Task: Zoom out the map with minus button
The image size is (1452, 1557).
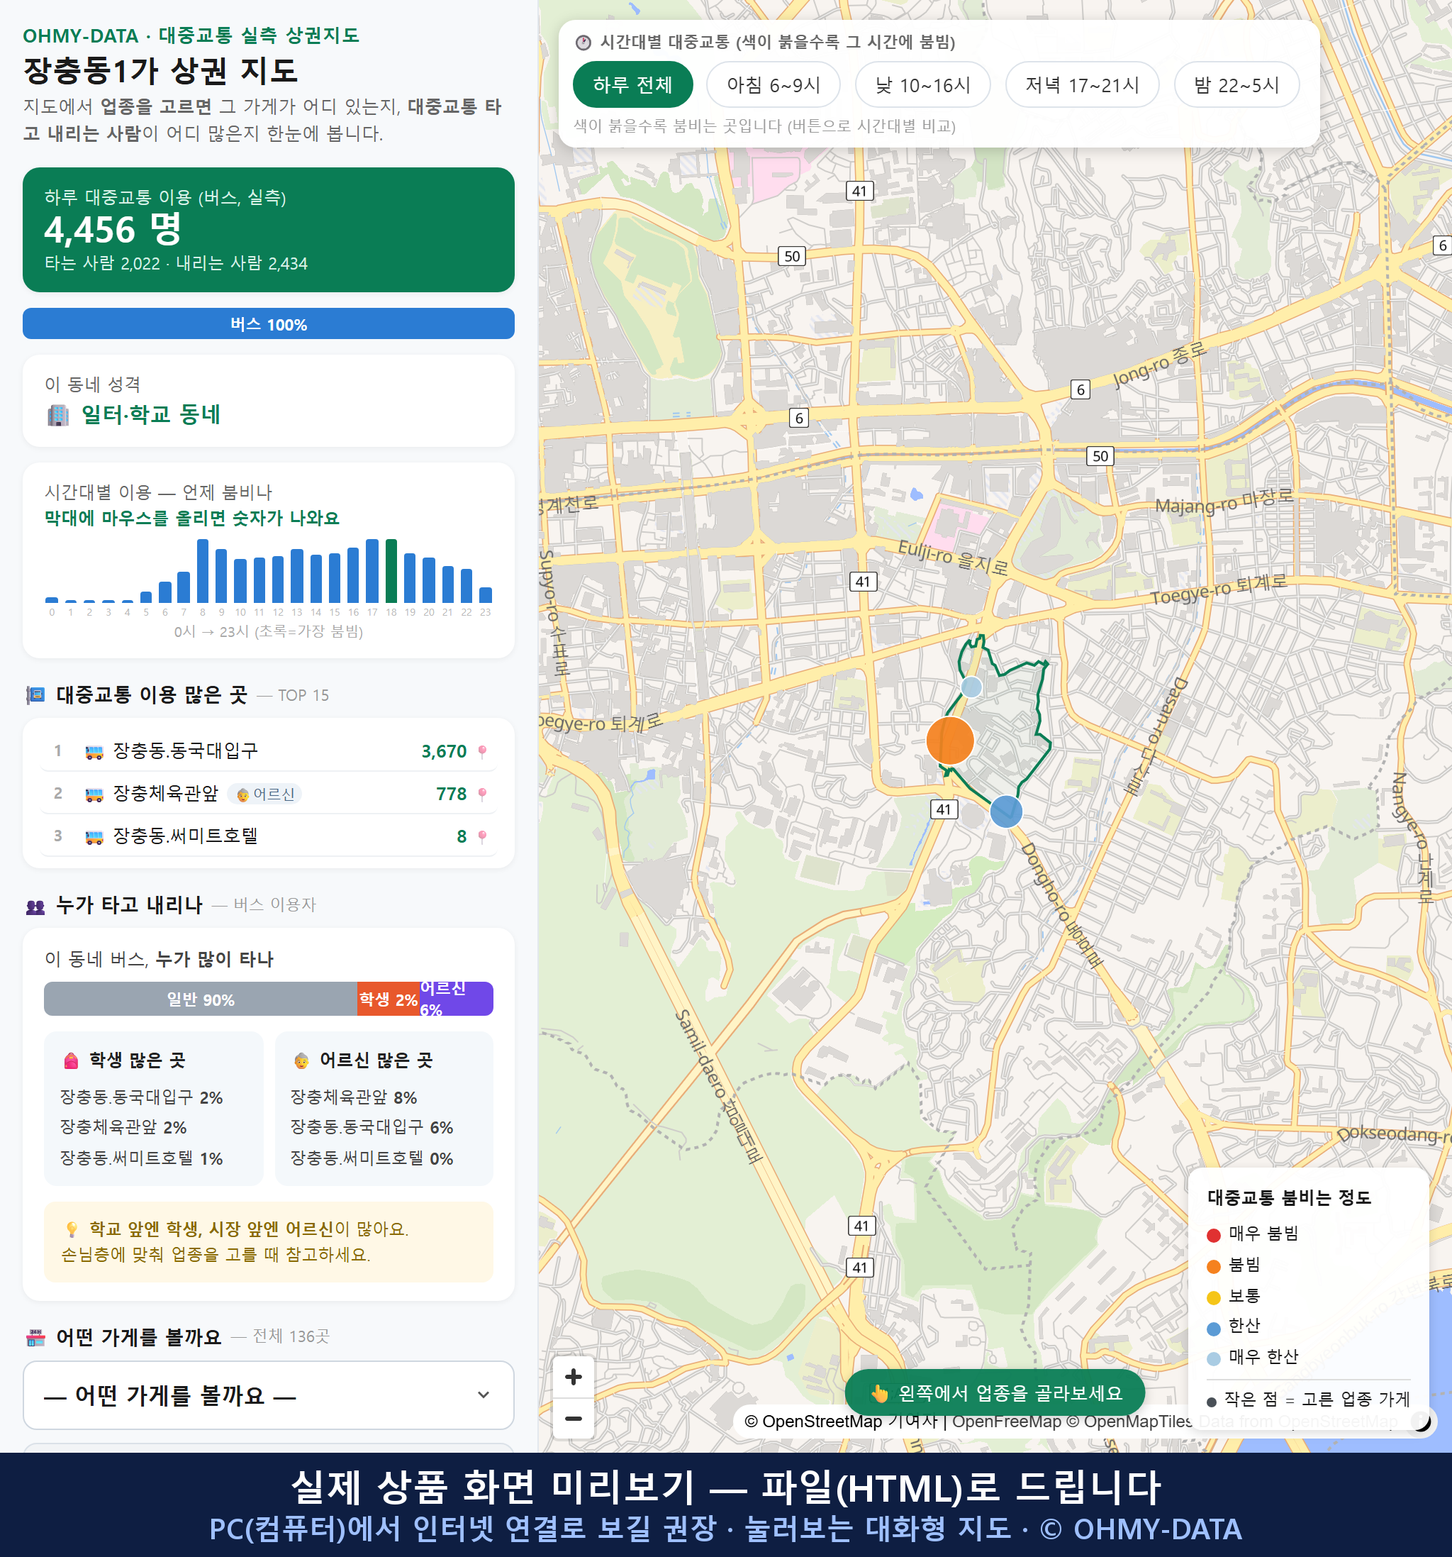Action: pyautogui.click(x=573, y=1419)
